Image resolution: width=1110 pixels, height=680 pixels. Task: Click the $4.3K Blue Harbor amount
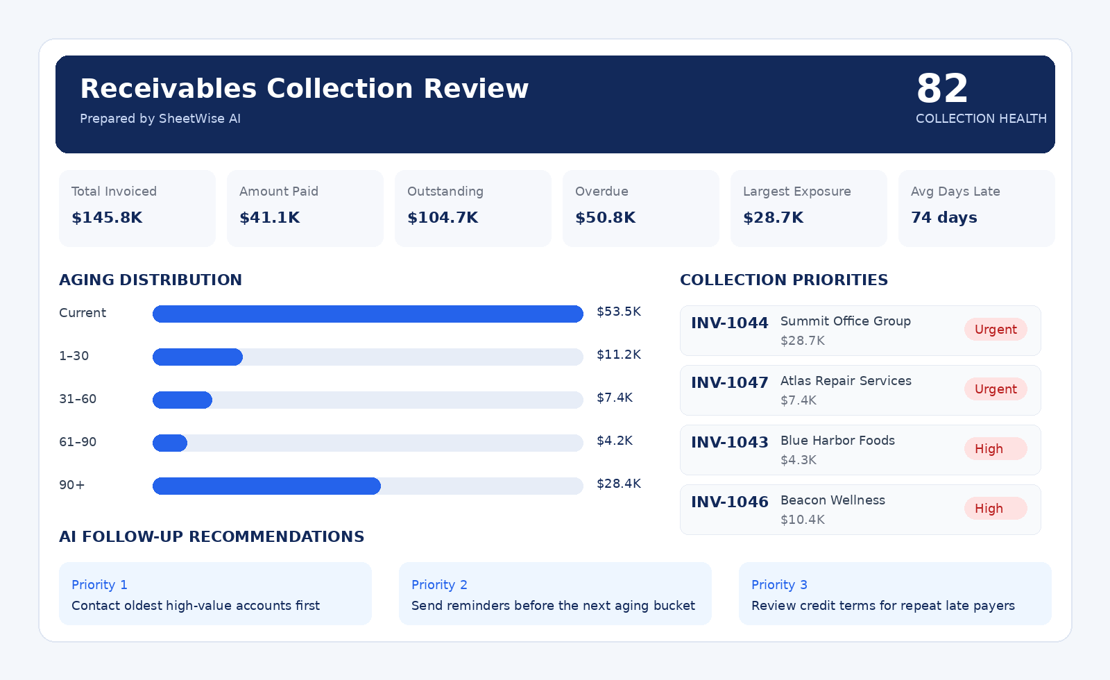[x=799, y=460]
